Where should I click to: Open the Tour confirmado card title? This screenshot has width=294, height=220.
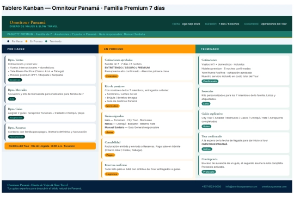[x=212, y=136]
